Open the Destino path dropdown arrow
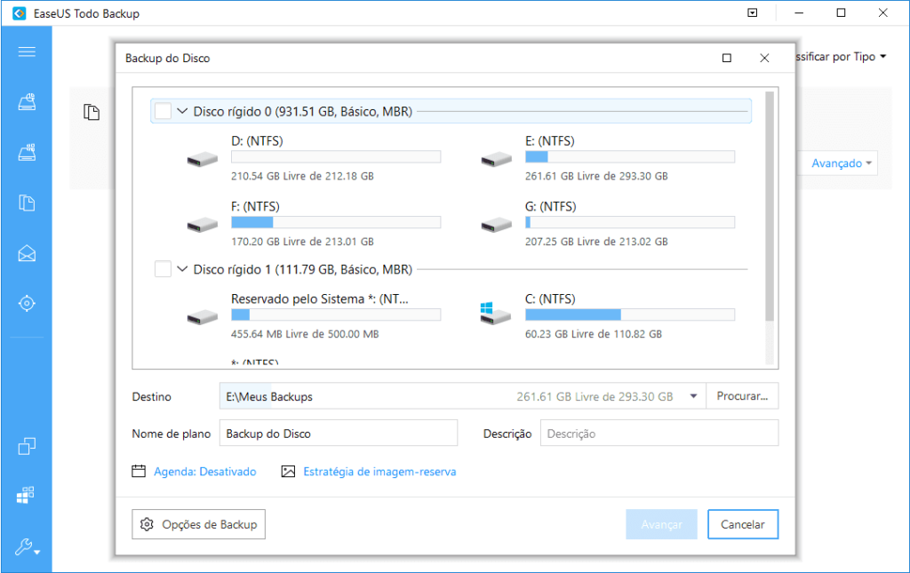 (693, 396)
